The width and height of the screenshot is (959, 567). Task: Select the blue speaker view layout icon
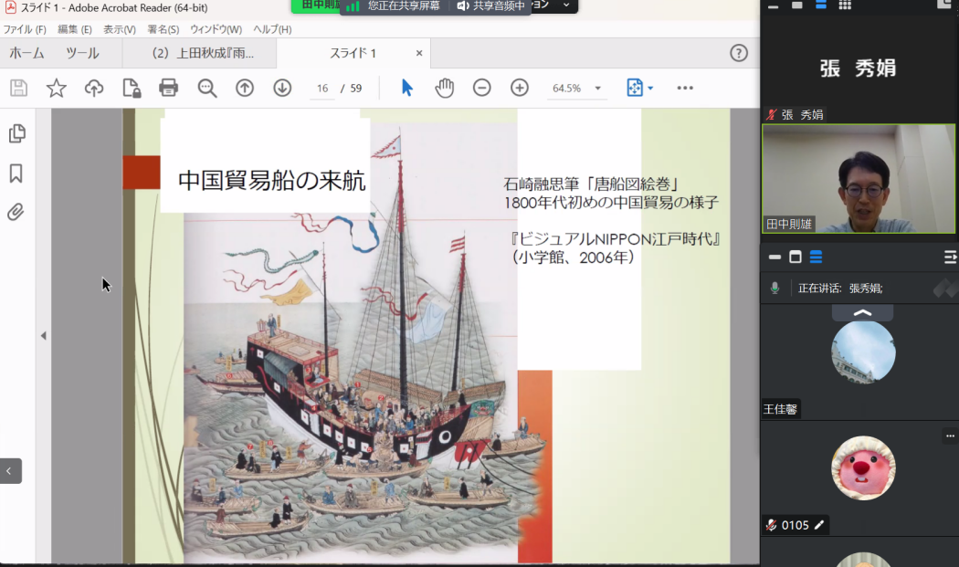(x=821, y=5)
